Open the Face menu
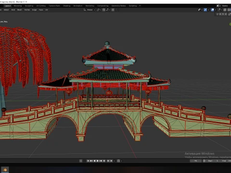 [x=41, y=10]
